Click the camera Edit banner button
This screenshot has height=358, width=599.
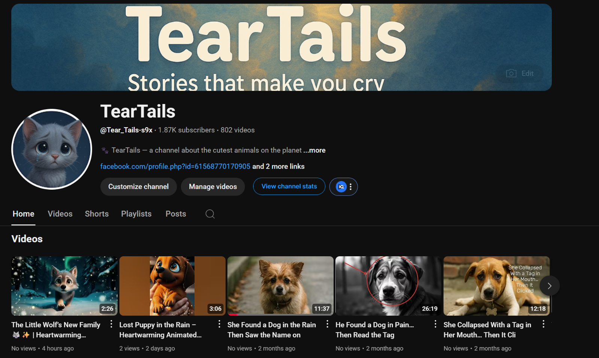[x=520, y=74]
